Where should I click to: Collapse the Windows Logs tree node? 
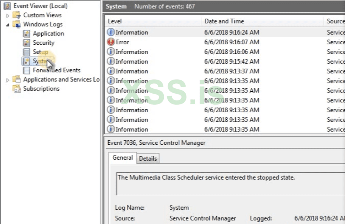click(8, 25)
